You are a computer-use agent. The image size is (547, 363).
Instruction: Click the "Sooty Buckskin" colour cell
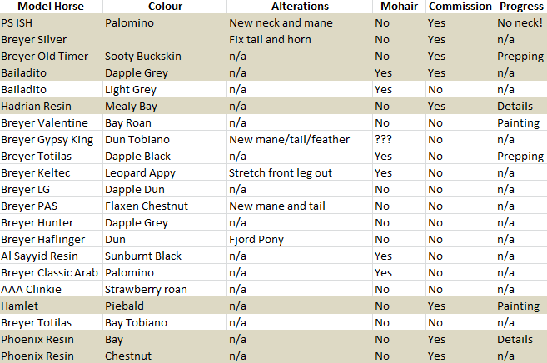coord(142,57)
